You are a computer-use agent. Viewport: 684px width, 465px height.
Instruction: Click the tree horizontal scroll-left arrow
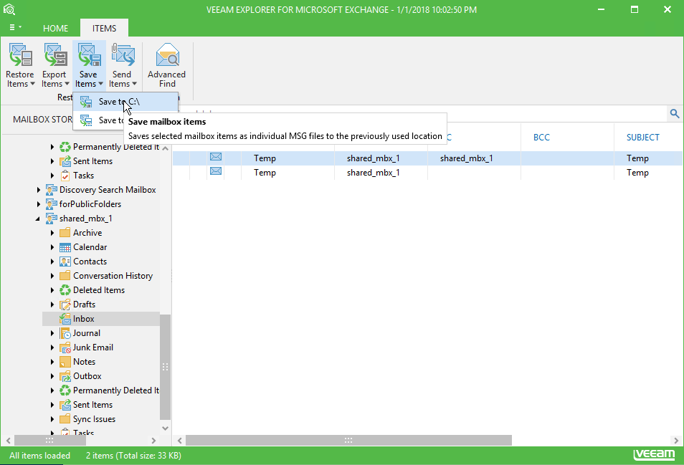click(9, 440)
